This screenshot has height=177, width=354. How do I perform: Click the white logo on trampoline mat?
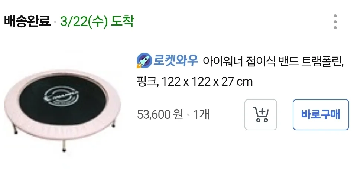click(x=61, y=96)
